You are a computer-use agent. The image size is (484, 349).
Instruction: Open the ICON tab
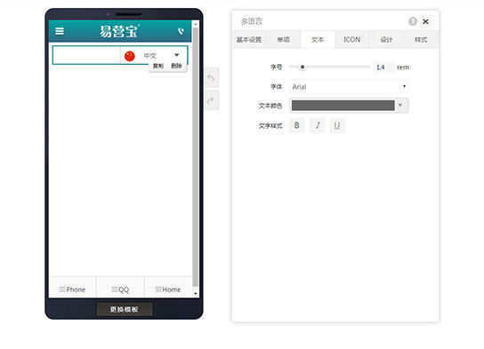(x=352, y=39)
